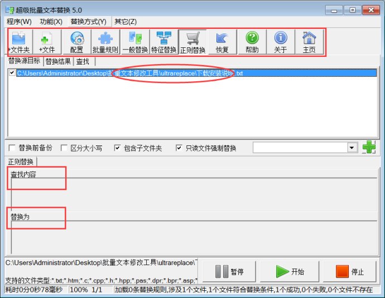The height and width of the screenshot is (298, 385).
Task: Toggle the 区分大小写 checkbox
Action: click(x=64, y=148)
